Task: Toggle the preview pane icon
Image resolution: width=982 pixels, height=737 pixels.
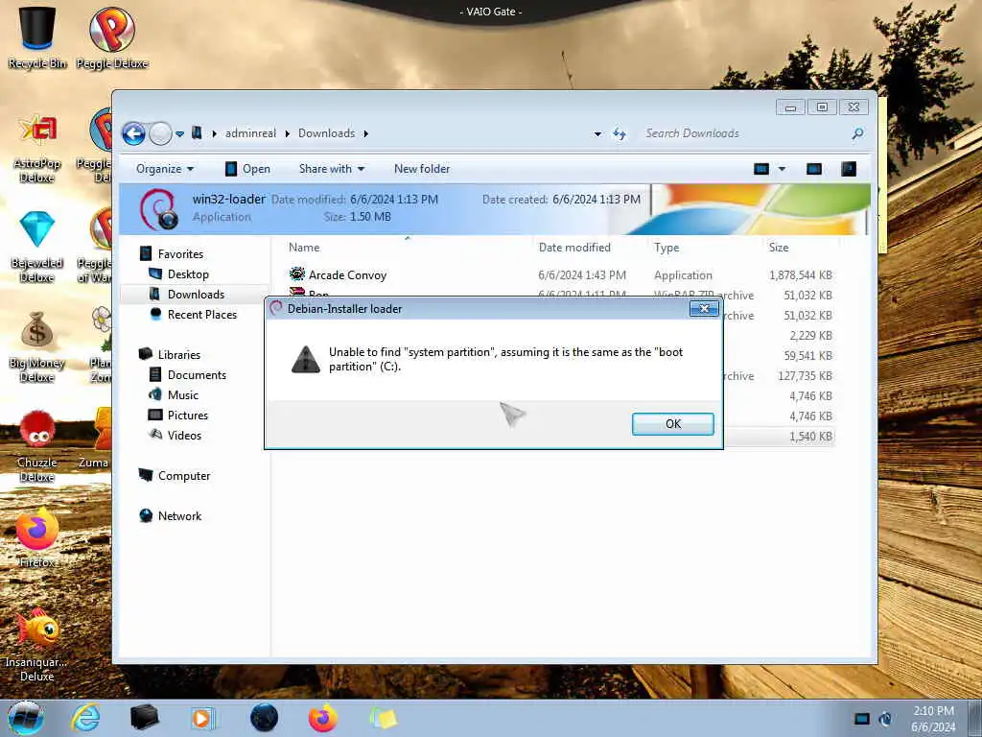Action: [814, 169]
